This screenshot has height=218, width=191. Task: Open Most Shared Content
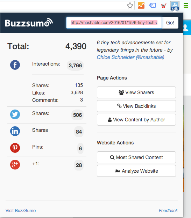click(x=136, y=157)
